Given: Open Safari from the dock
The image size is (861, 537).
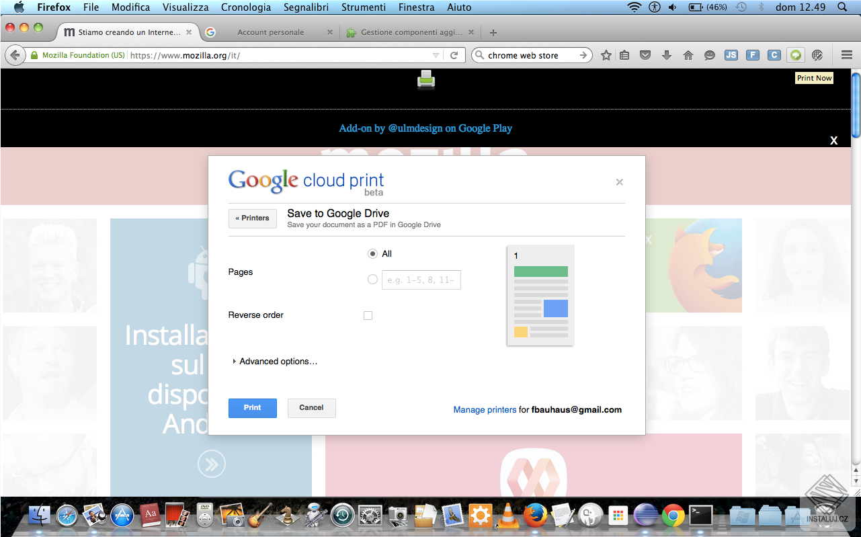Looking at the screenshot, I should point(67,515).
